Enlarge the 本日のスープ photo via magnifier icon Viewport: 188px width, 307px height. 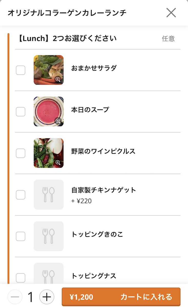tap(58, 121)
